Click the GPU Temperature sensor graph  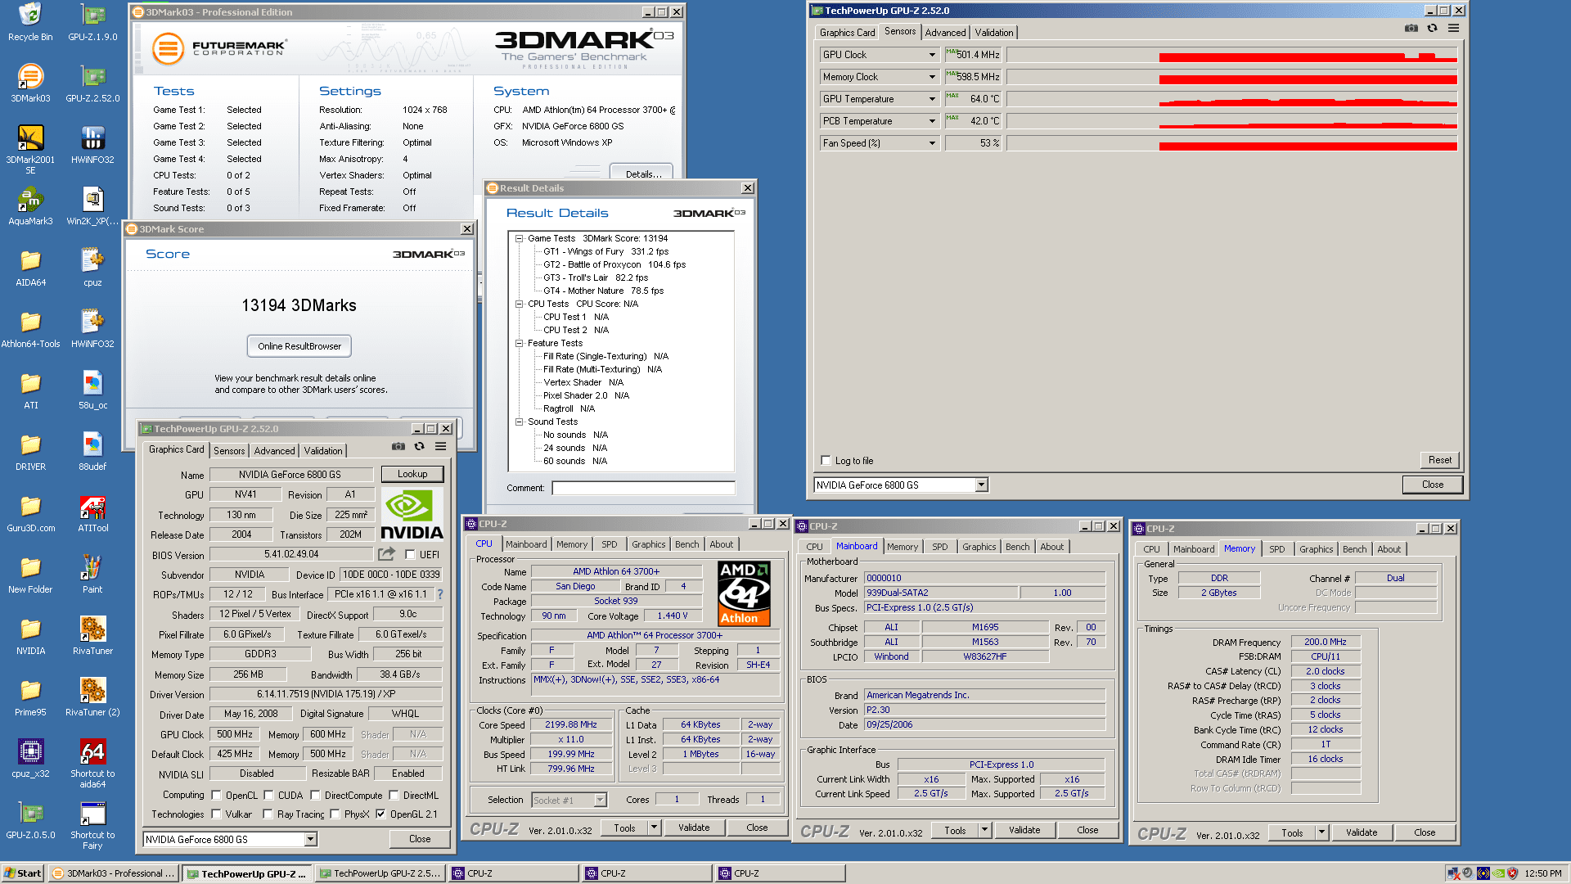click(1232, 99)
